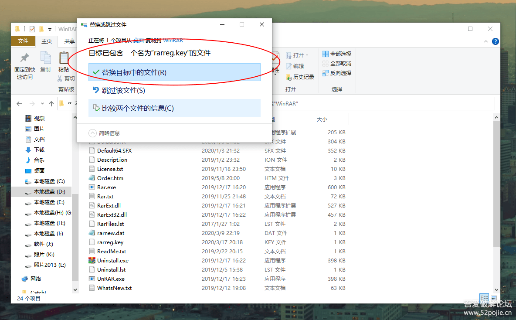Select file rarreg.key
The height and width of the screenshot is (320, 516).
(x=110, y=242)
